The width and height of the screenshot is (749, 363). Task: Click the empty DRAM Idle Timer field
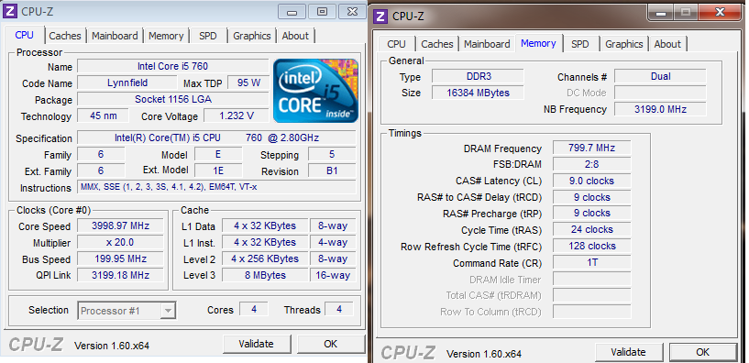tap(592, 280)
